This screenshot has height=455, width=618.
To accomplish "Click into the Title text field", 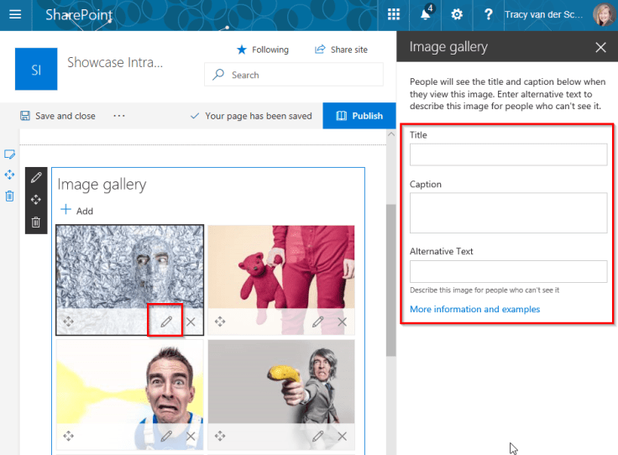I will pyautogui.click(x=508, y=154).
